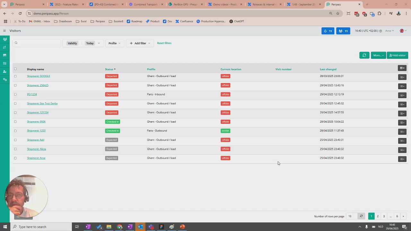Check the Shipment: Arne row checkbox
The height and width of the screenshot is (231, 411).
pos(15,158)
